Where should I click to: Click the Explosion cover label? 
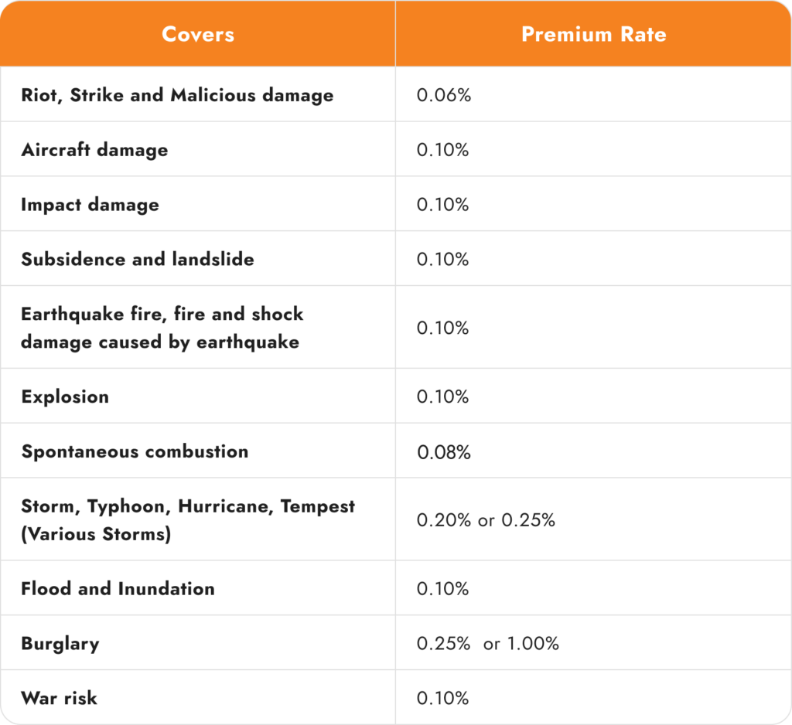[65, 397]
